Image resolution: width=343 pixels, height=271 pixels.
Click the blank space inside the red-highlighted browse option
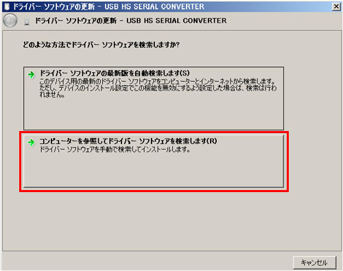154,170
